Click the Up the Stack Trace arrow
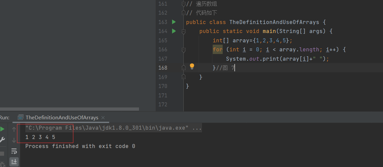Screen dimensions: 383x167 [x=14, y=129]
